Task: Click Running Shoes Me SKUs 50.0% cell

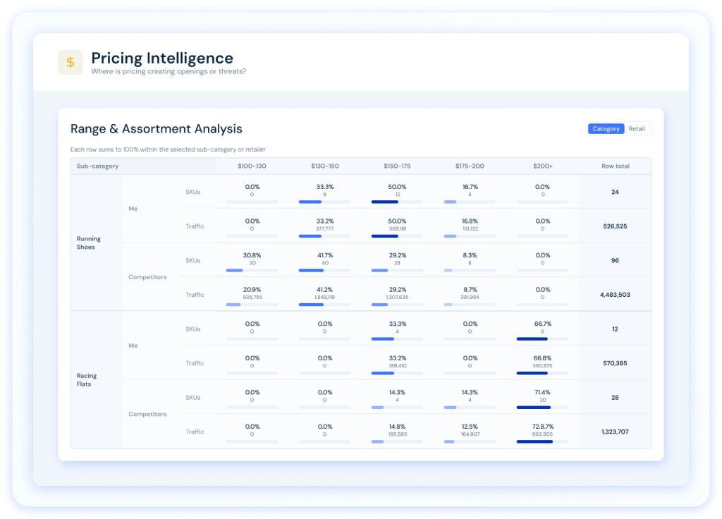Action: [398, 192]
